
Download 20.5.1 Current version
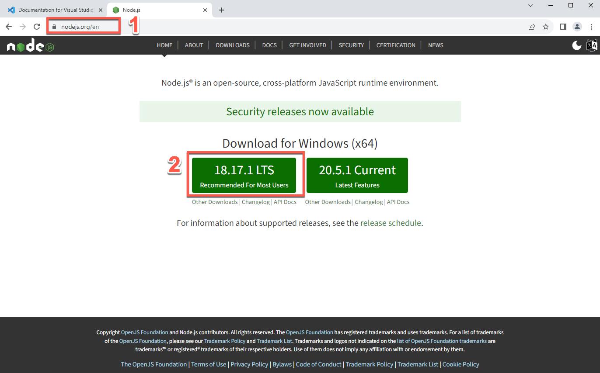[x=357, y=175]
